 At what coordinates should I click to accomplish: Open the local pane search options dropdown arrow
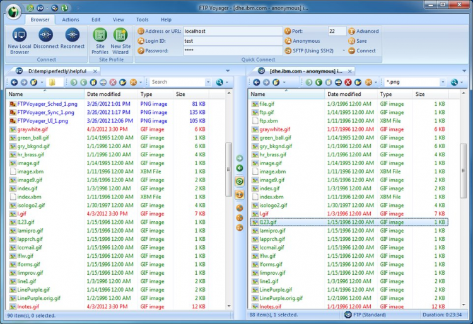[228, 82]
